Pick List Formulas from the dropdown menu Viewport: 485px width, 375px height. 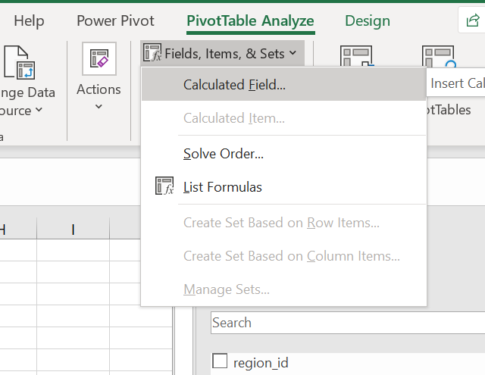pyautogui.click(x=223, y=186)
